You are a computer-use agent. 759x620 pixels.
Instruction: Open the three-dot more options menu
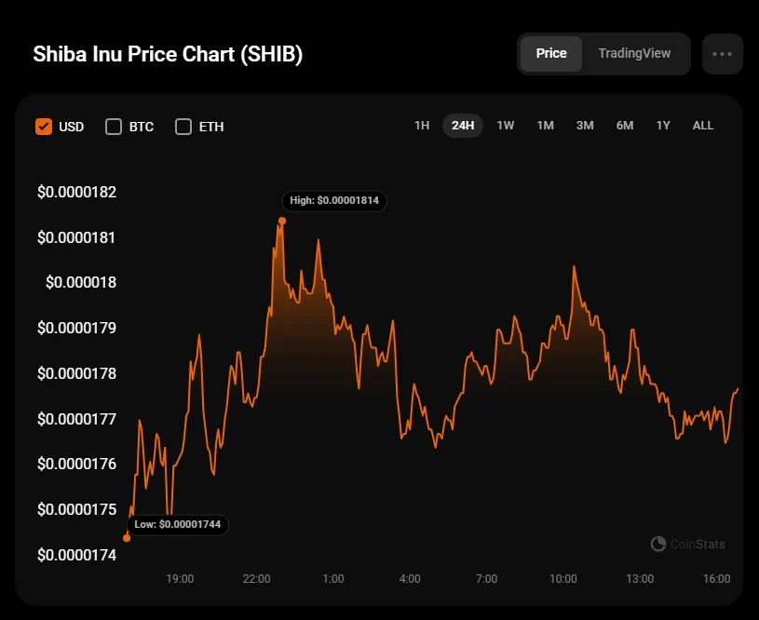pos(722,54)
